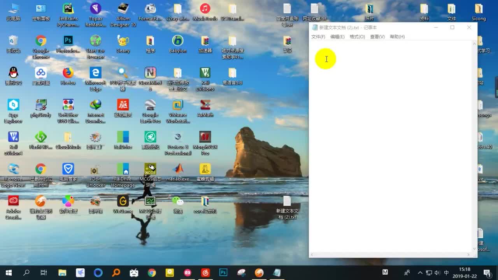The height and width of the screenshot is (280, 498).
Task: Launch Microsoft Edge from the desktop
Action: click(x=96, y=73)
